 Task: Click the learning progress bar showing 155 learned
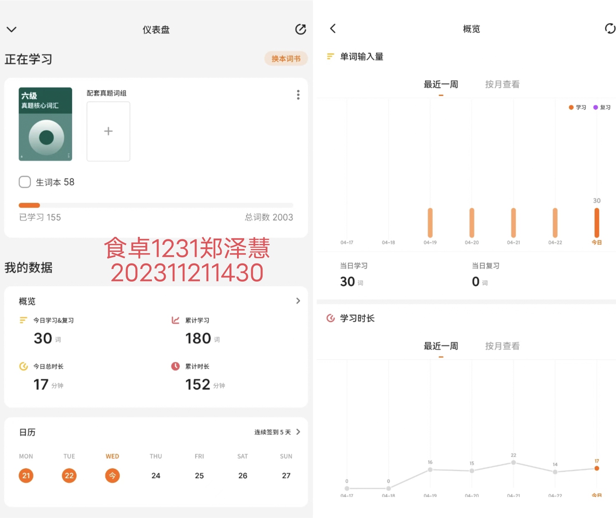156,205
